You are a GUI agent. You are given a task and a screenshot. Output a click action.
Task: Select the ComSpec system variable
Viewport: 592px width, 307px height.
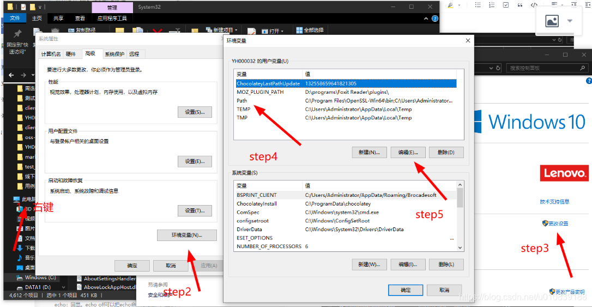346,212
